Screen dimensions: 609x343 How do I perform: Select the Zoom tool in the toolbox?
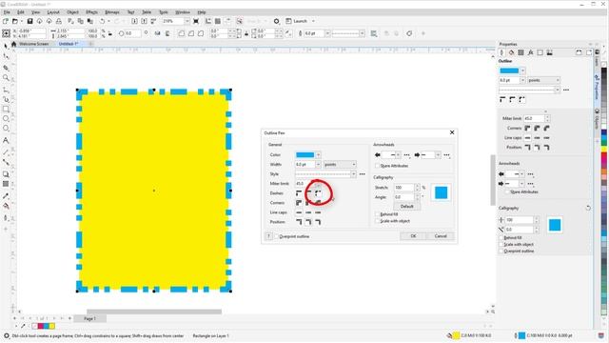pyautogui.click(x=6, y=78)
